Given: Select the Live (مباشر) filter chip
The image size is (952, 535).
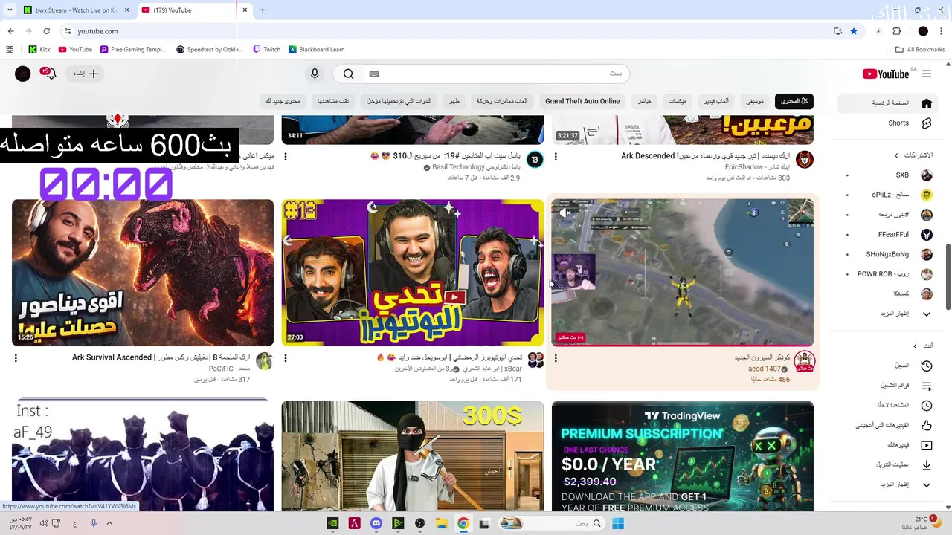Looking at the screenshot, I should (645, 101).
